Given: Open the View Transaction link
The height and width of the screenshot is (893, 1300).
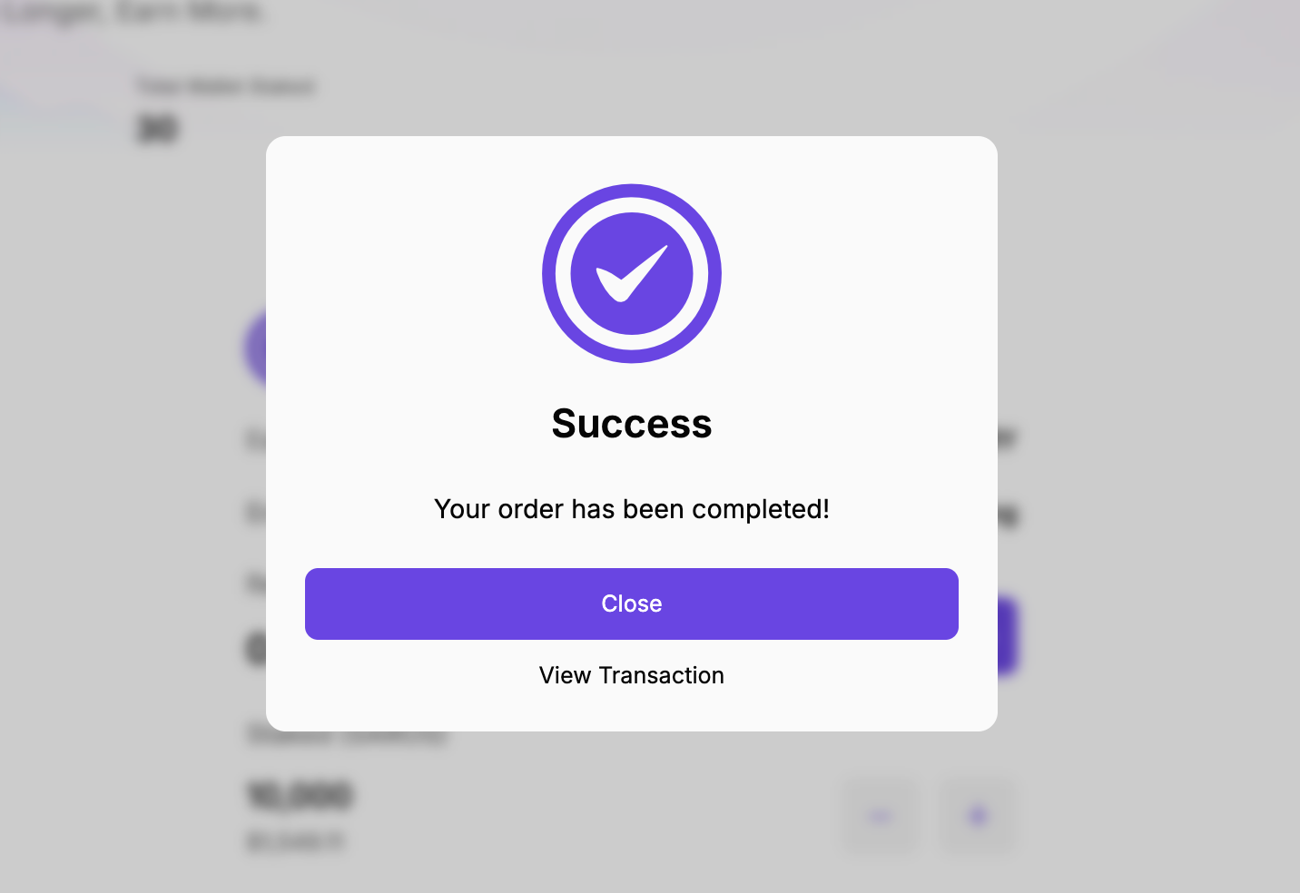Looking at the screenshot, I should (x=631, y=675).
